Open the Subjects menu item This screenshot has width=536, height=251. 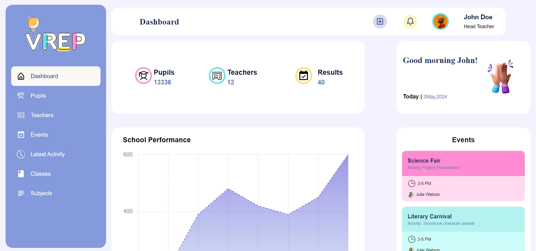coord(56,193)
